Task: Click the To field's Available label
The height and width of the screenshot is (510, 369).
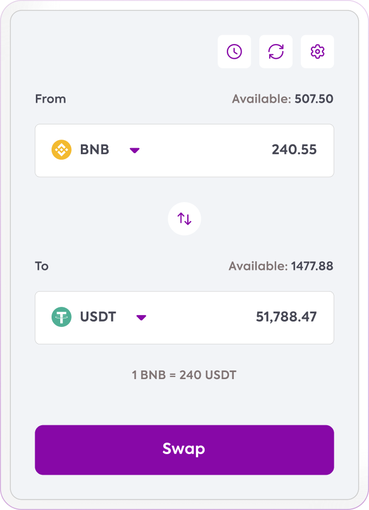Action: point(258,266)
